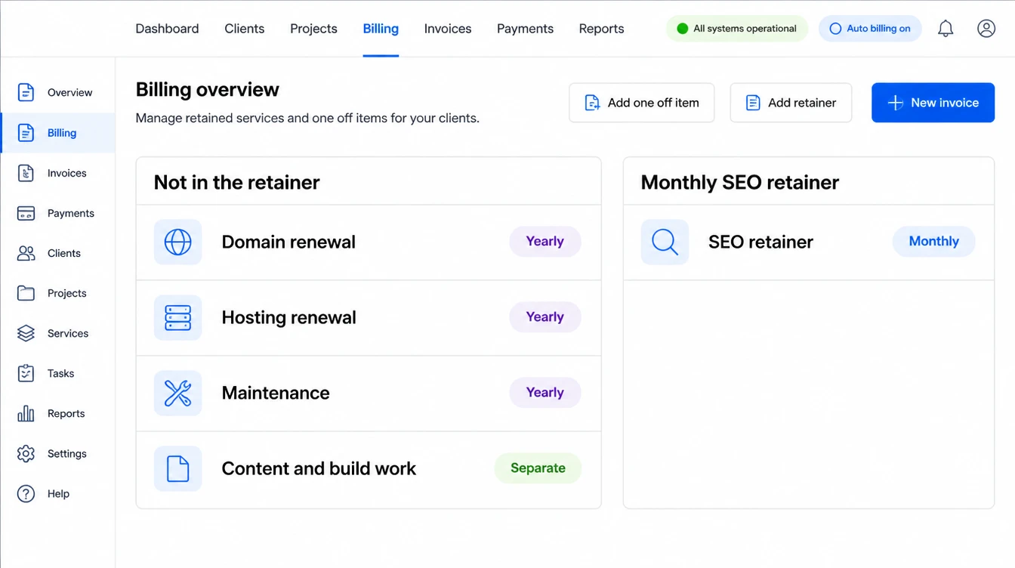Screen dimensions: 1015x568
Task: Click the SEO retainer item title
Action: click(x=760, y=242)
